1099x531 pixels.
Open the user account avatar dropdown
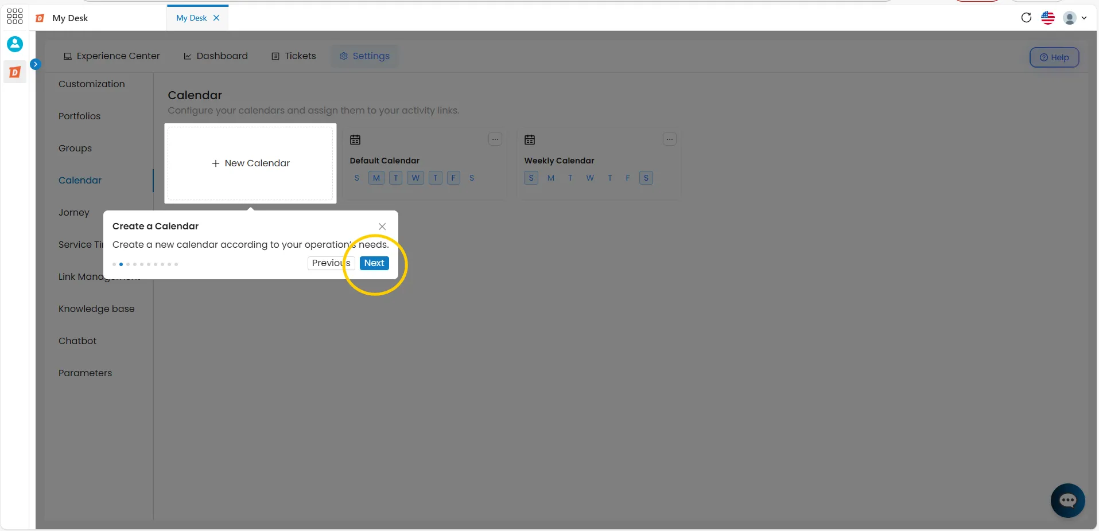1075,18
